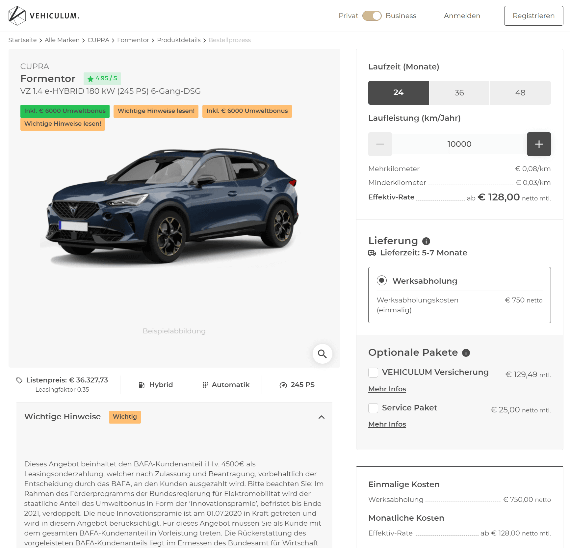The height and width of the screenshot is (548, 570).
Task: Click the € 129,49 mtl. insurance price
Action: click(x=528, y=375)
